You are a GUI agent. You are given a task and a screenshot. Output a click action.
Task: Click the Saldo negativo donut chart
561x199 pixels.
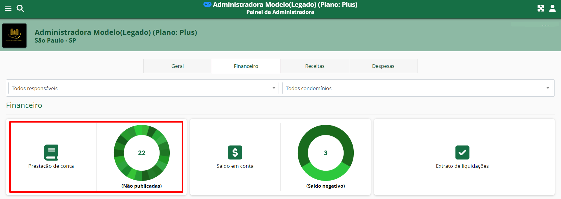(x=326, y=153)
